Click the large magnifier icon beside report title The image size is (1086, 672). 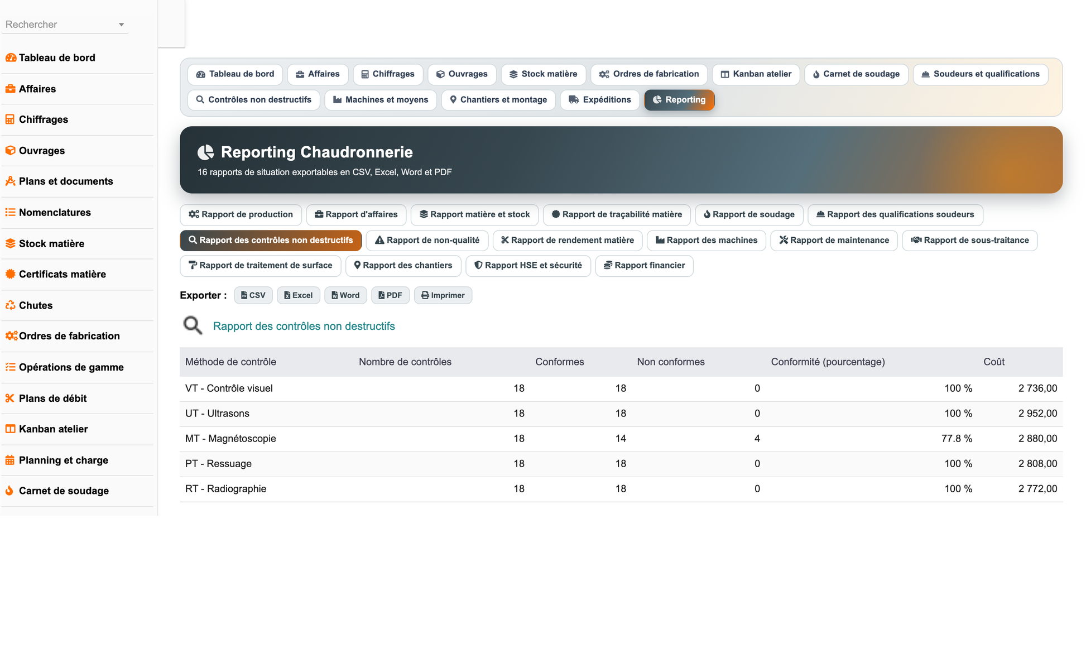pos(193,325)
